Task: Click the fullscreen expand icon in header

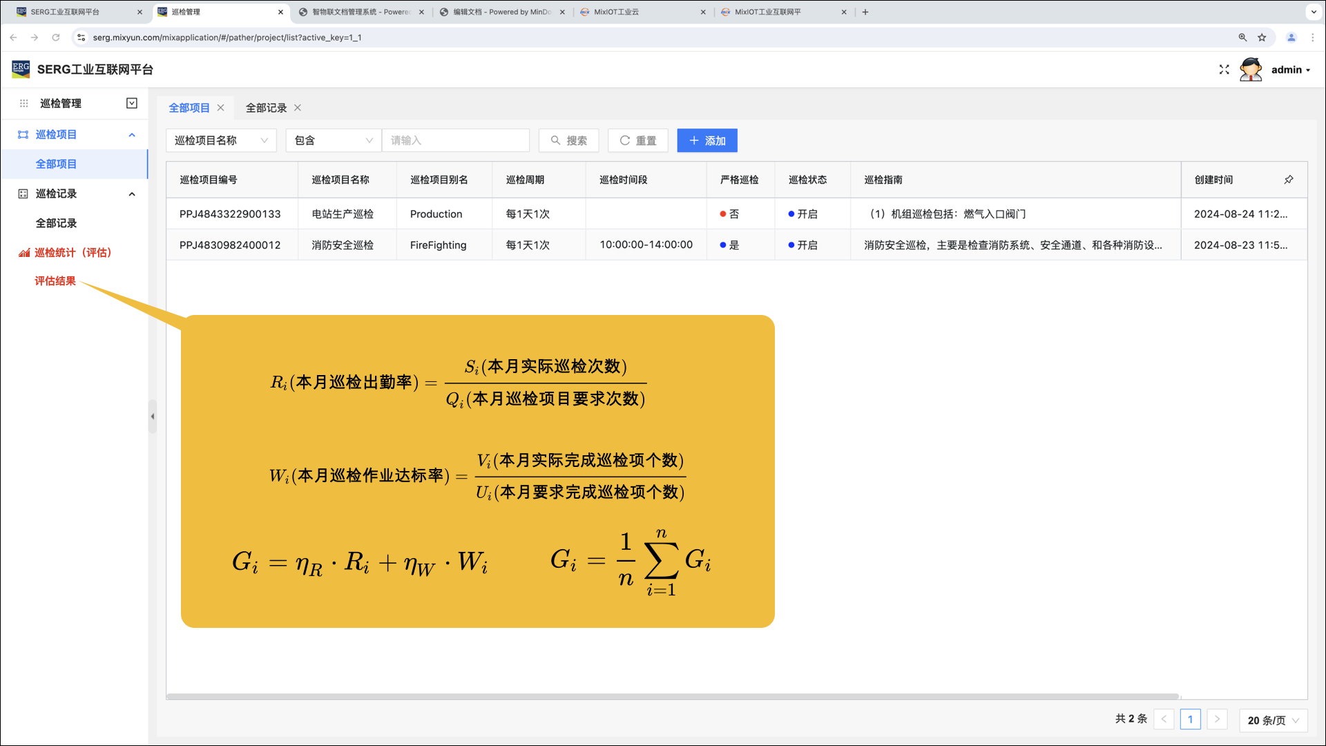Action: click(1224, 70)
